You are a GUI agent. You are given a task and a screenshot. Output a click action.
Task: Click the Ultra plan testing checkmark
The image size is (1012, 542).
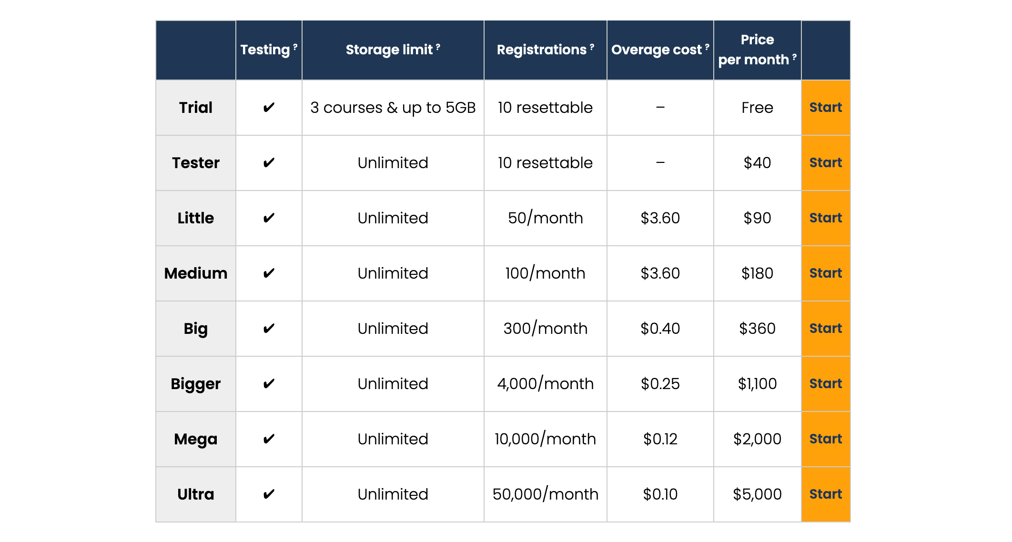pyautogui.click(x=269, y=494)
